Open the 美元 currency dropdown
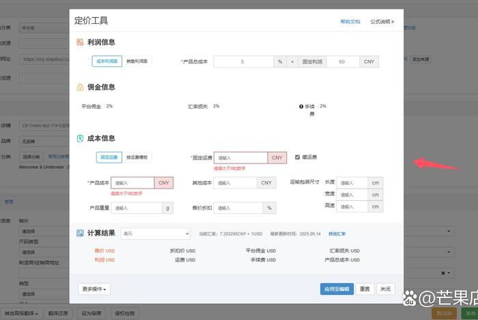 tap(156, 234)
